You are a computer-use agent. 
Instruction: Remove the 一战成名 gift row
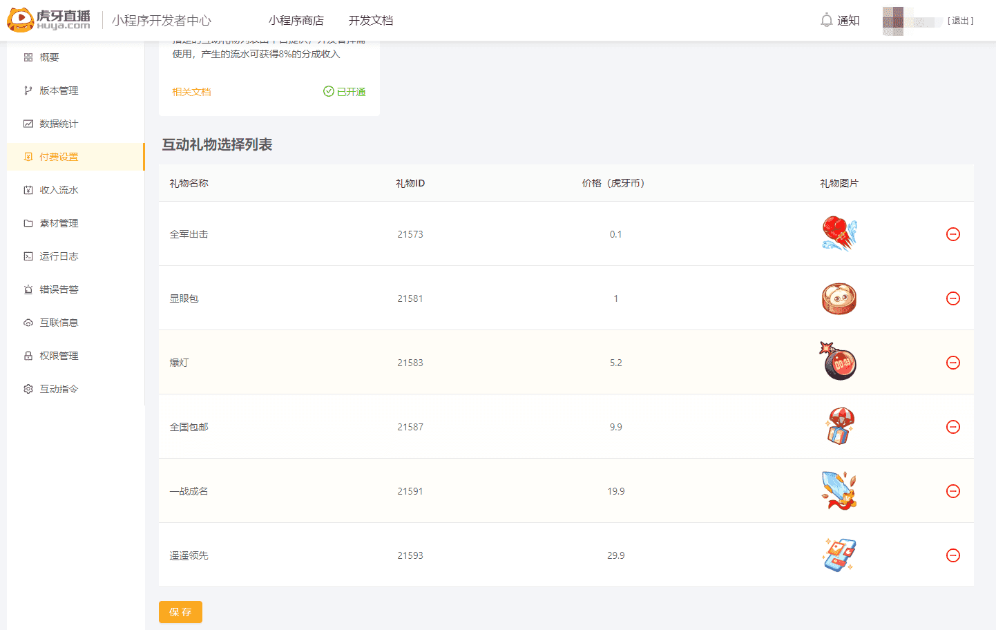pos(952,491)
